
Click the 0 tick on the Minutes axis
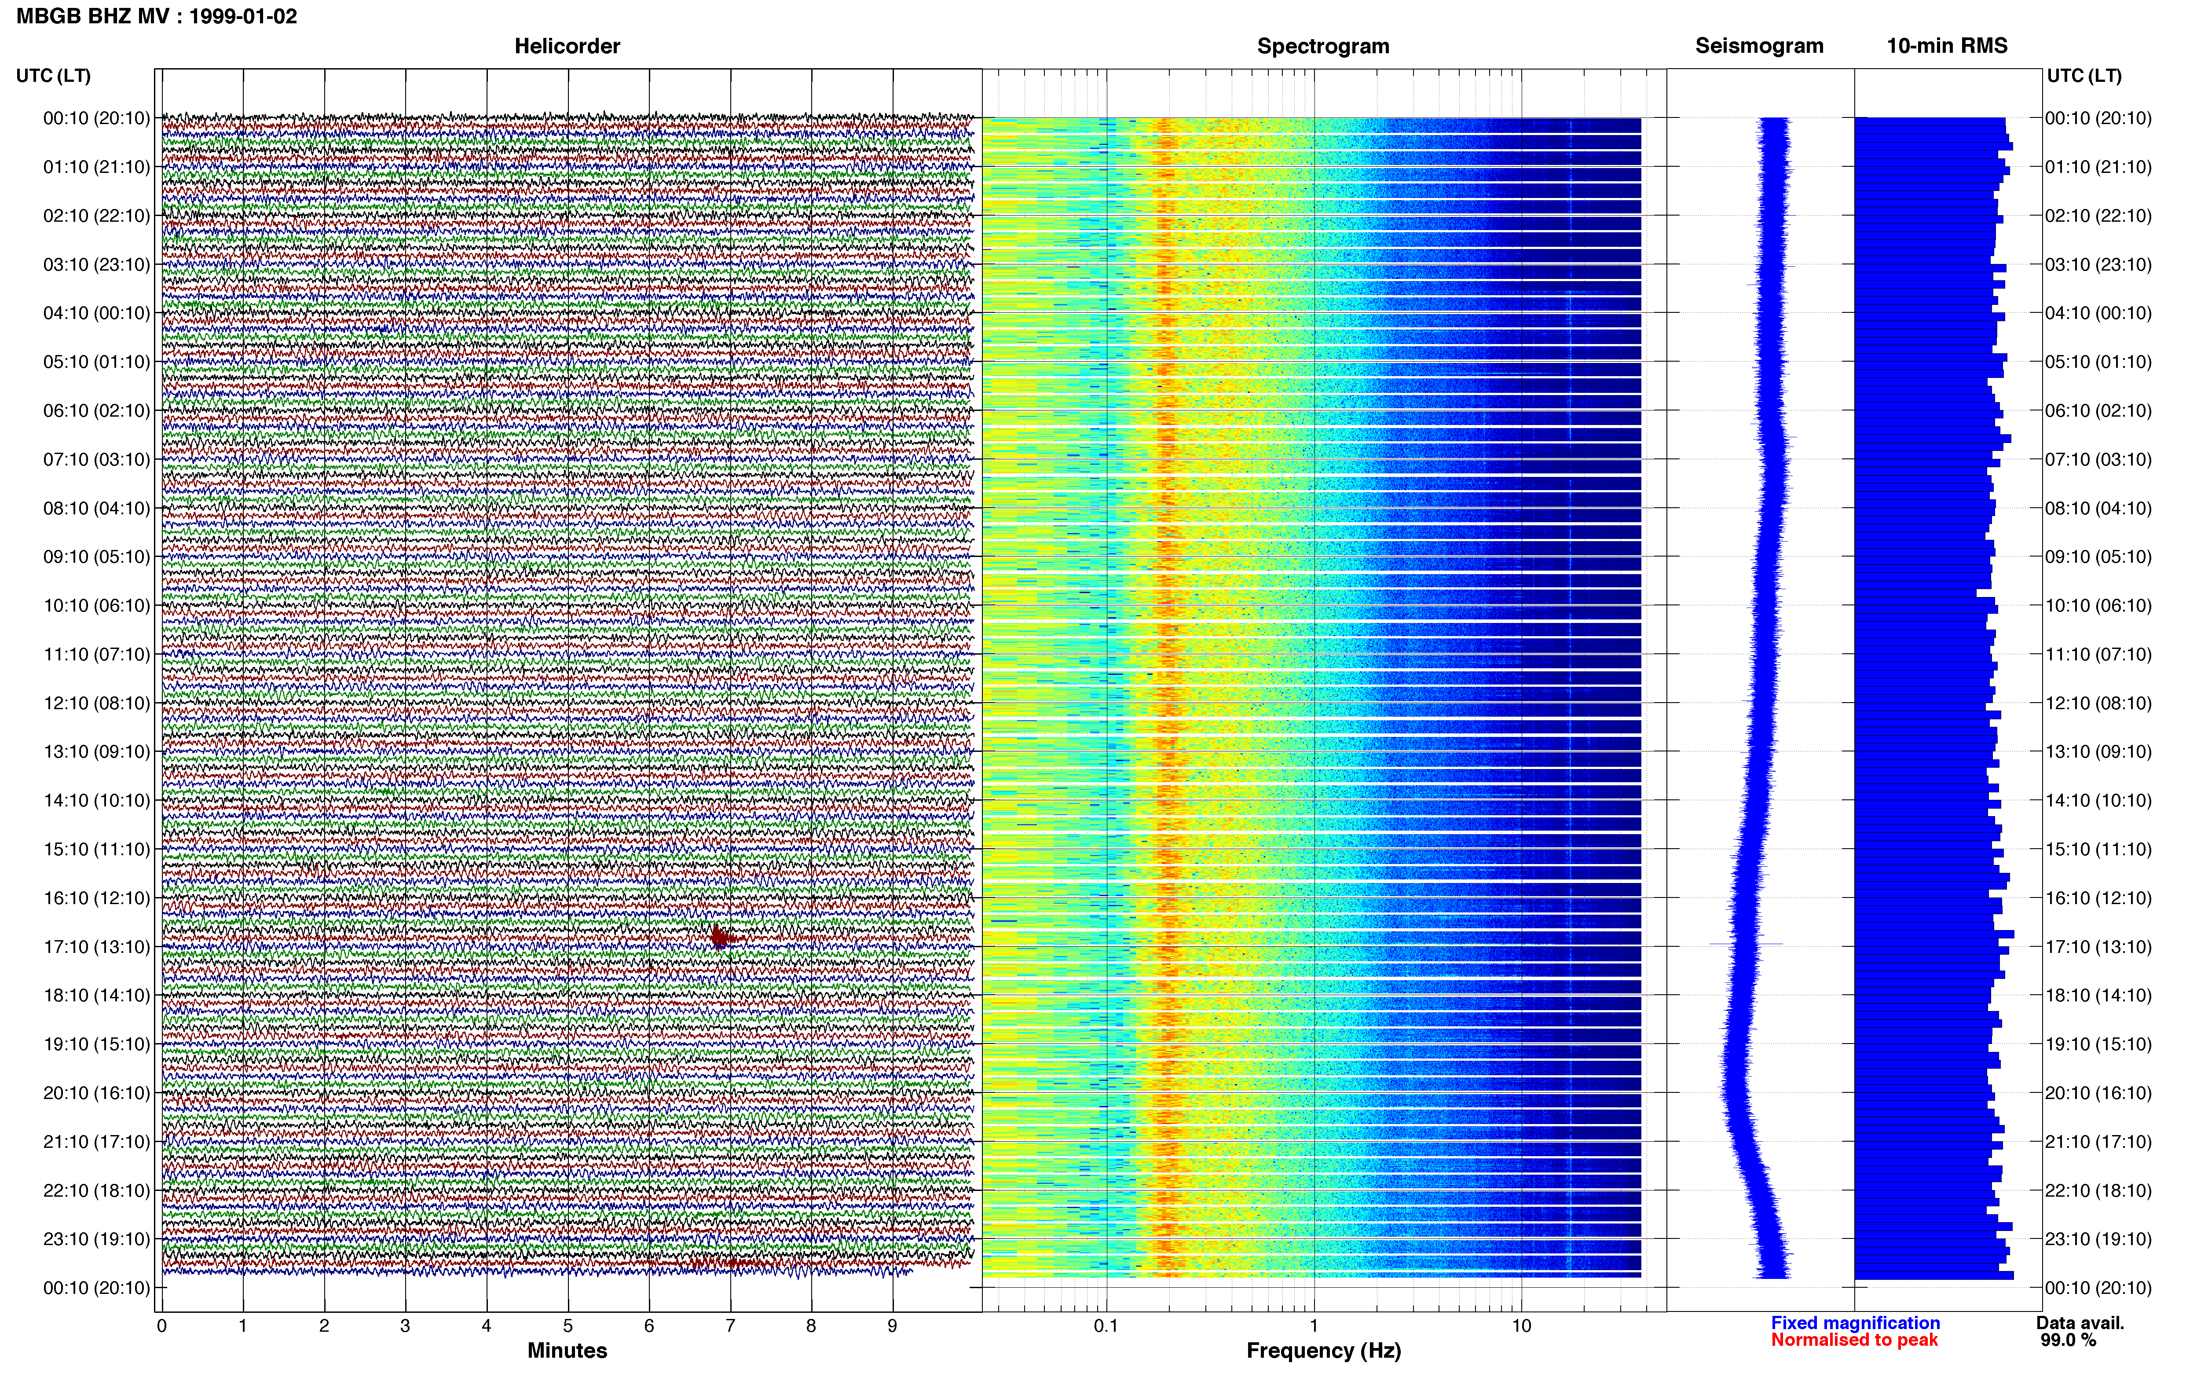pyautogui.click(x=161, y=1326)
